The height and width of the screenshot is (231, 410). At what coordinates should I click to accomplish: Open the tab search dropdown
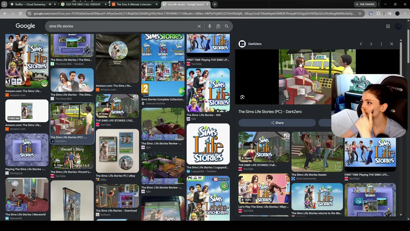(x=4, y=4)
